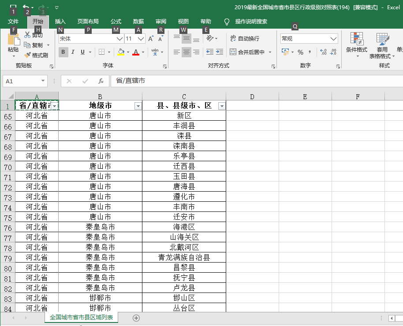
Task: Apply the percent style
Action: click(300, 52)
